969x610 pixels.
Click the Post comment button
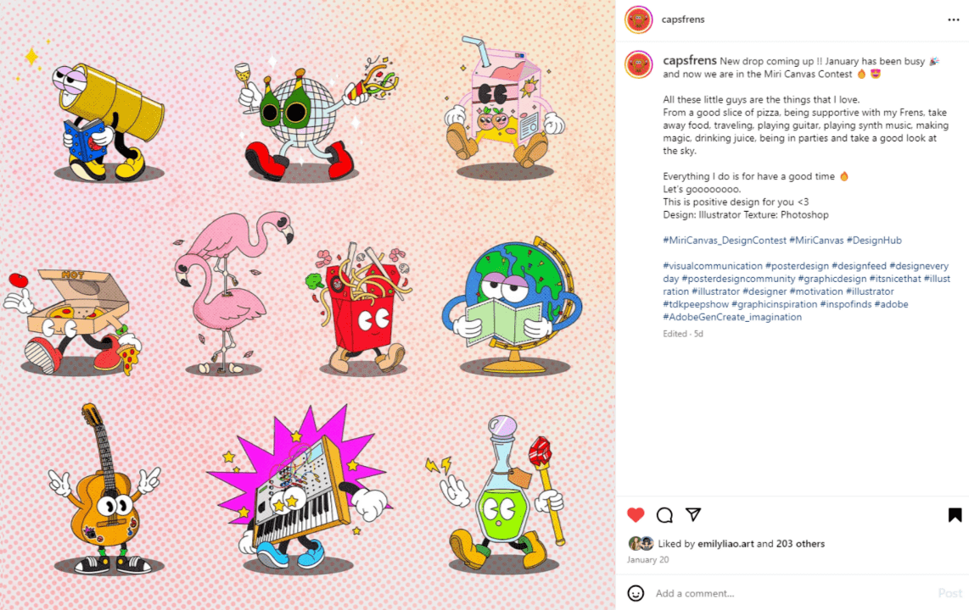point(949,593)
